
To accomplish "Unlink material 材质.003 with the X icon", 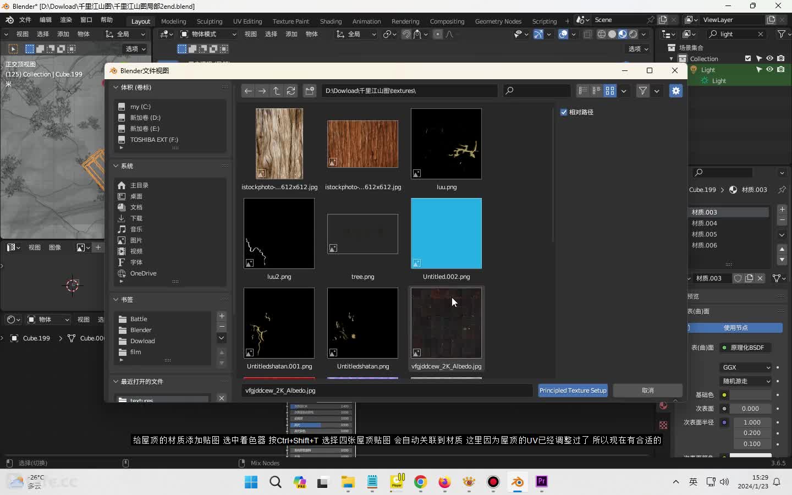I will tap(760, 278).
